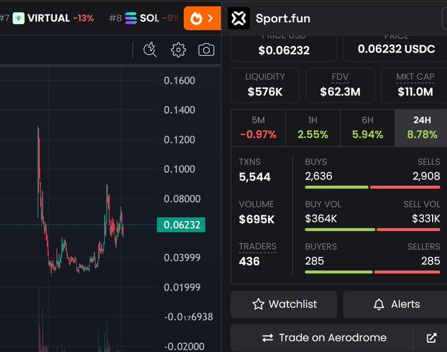Click the lightning magnifier quick search icon
Image resolution: width=447 pixels, height=352 pixels.
click(x=150, y=49)
